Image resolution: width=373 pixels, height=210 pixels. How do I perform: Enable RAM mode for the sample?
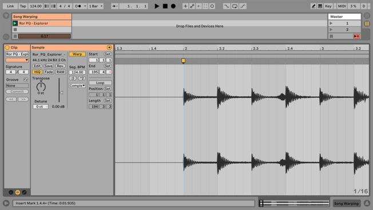click(x=61, y=72)
